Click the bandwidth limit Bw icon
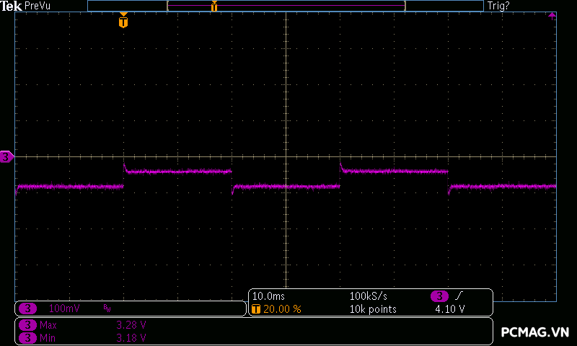 pos(107,309)
